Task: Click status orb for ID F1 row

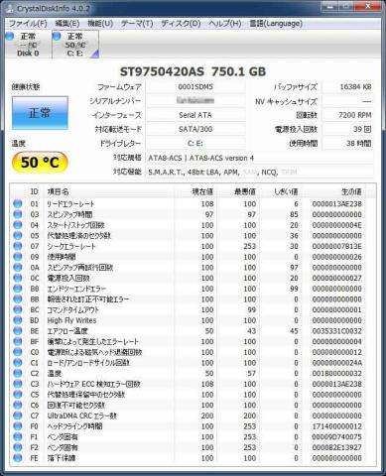Action: [x=18, y=436]
